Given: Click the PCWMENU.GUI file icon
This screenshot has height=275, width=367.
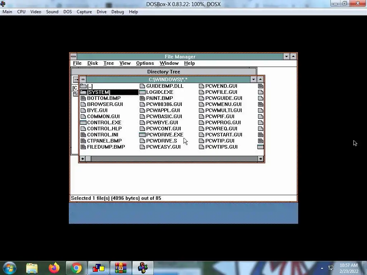Looking at the screenshot, I should click(201, 104).
